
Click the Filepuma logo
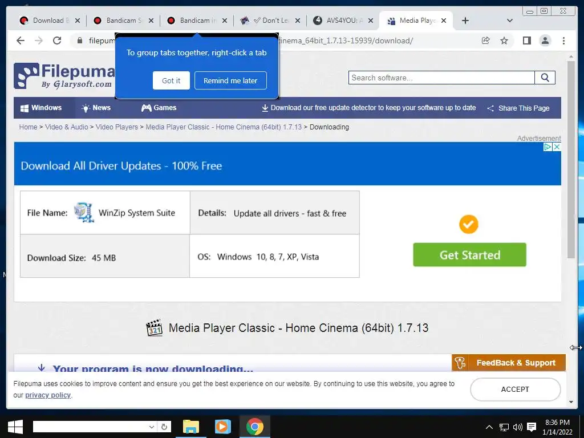pyautogui.click(x=64, y=76)
